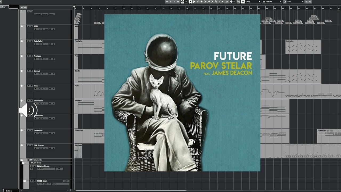This screenshot has width=341, height=192.
Task: Select the Mute X tool
Action: [x=212, y=2]
